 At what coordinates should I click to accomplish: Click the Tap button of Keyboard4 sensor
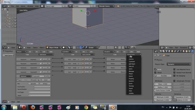(x=38, y=80)
